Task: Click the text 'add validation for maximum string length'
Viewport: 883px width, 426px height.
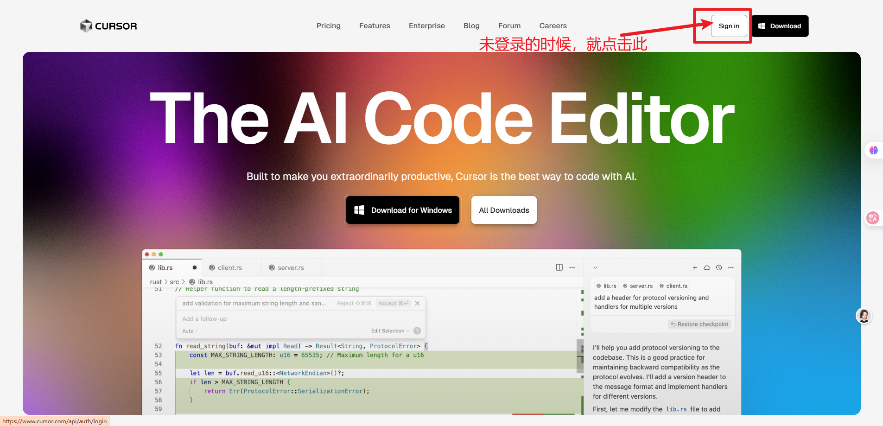Action: (254, 303)
